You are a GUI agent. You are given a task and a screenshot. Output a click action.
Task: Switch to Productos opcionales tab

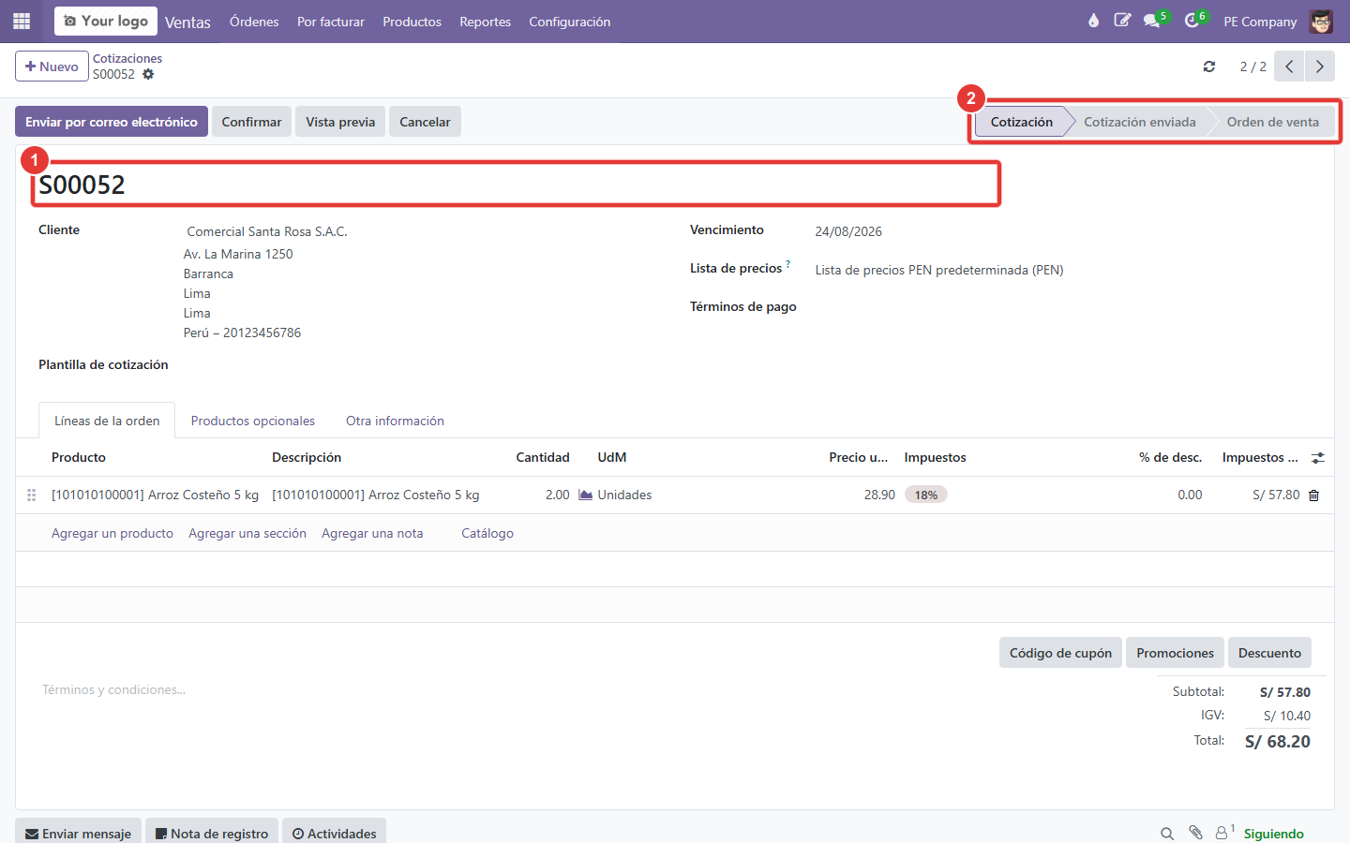pyautogui.click(x=253, y=421)
